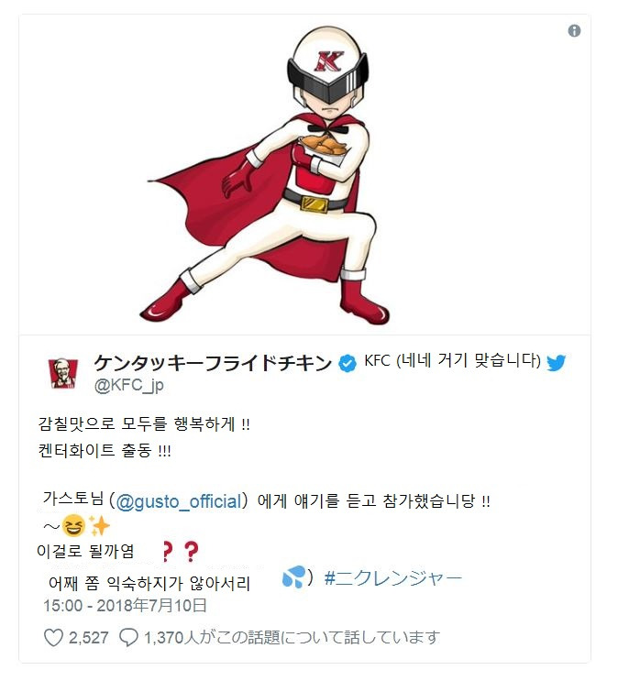The height and width of the screenshot is (681, 640).
Task: Click the blue verified badge
Action: point(347,363)
